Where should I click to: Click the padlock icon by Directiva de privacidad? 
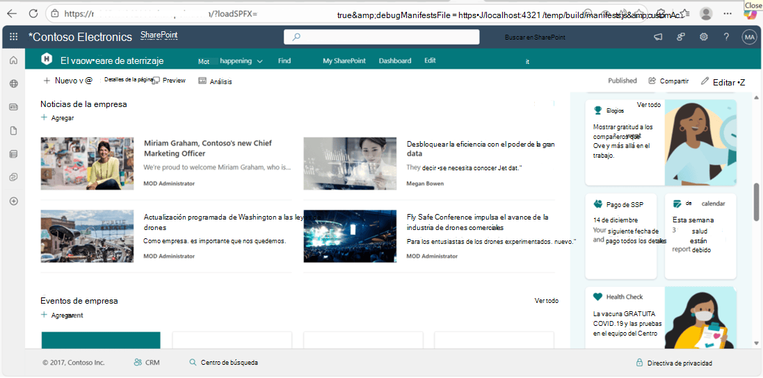639,363
